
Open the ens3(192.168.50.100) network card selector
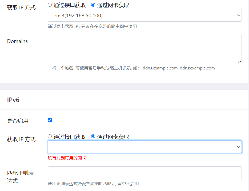click(x=144, y=15)
